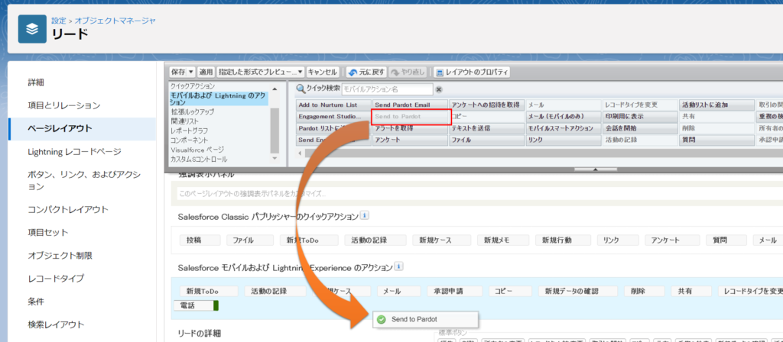Click the 元に戻す undo button
Image resolution: width=783 pixels, height=342 pixels.
click(x=366, y=73)
